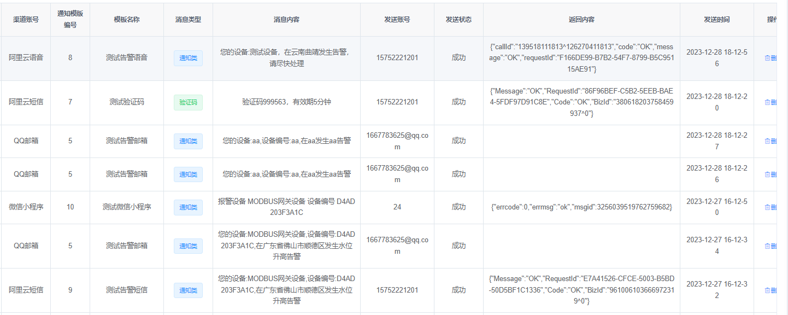This screenshot has width=788, height=315.
Task: Delete the 测试告警短信 record
Action: [771, 290]
